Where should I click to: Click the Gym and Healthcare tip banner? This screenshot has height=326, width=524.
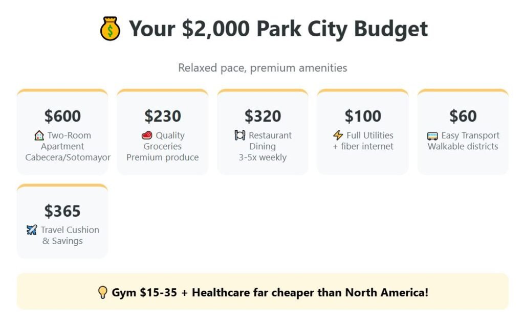[x=263, y=292]
